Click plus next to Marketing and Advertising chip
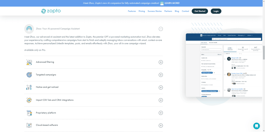The width and height of the screenshot is (265, 132). click(x=219, y=91)
